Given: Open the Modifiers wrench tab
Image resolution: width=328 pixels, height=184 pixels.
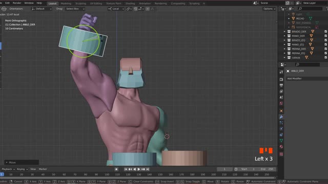Looking at the screenshot, I should pyautogui.click(x=281, y=117).
